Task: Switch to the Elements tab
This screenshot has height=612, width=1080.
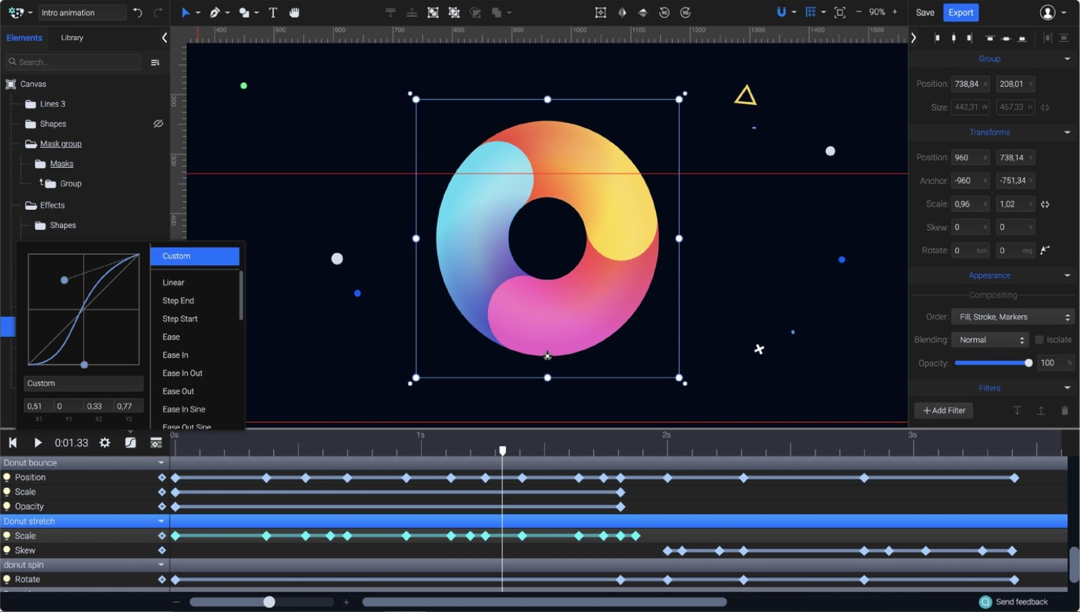Action: point(24,38)
